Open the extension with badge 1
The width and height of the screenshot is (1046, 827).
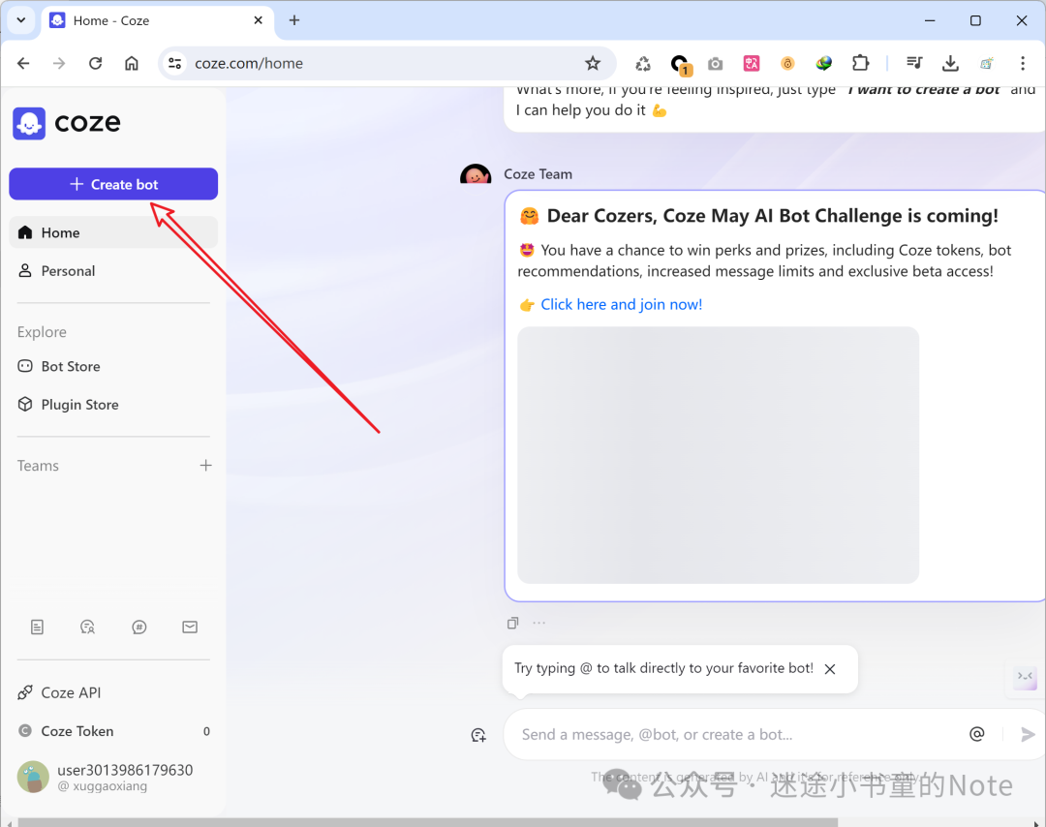pos(680,64)
